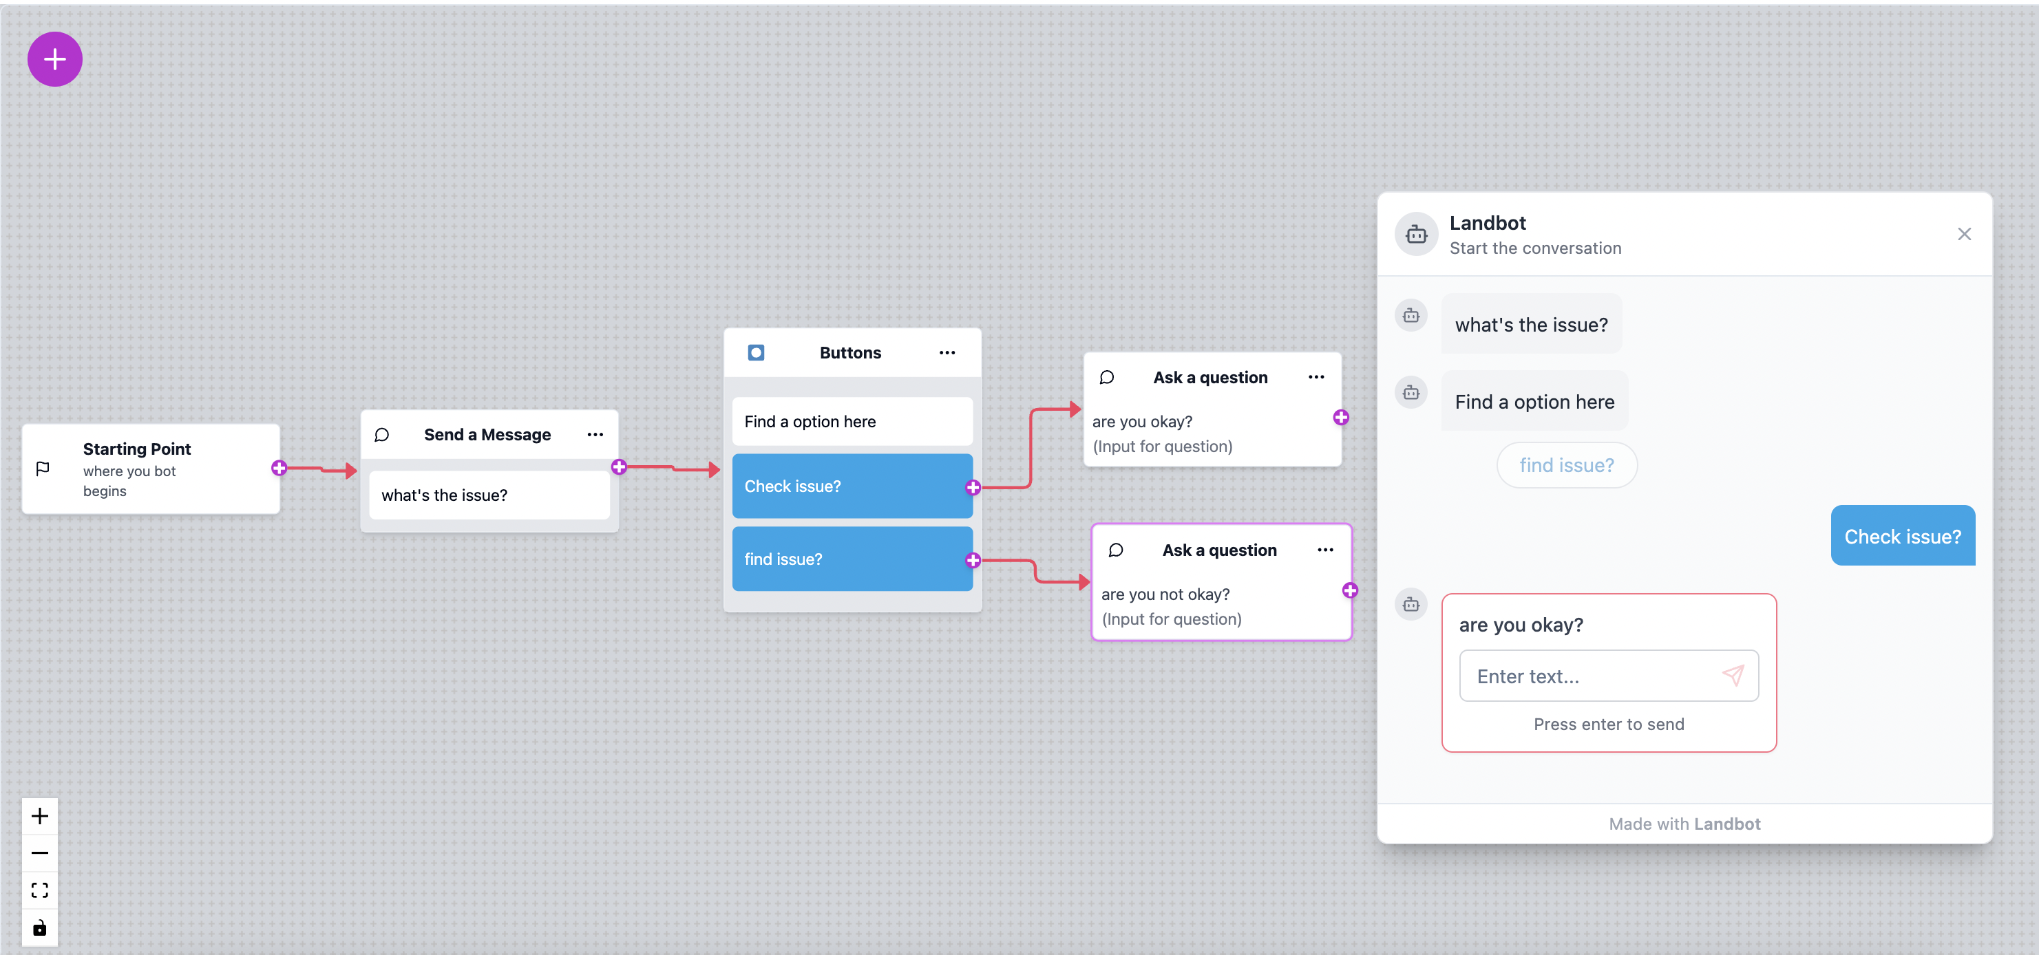Open 'are you not okay?' block options menu
Screen dimensions: 2039x955
point(1325,550)
